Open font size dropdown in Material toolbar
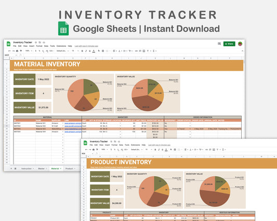 tap(75, 51)
